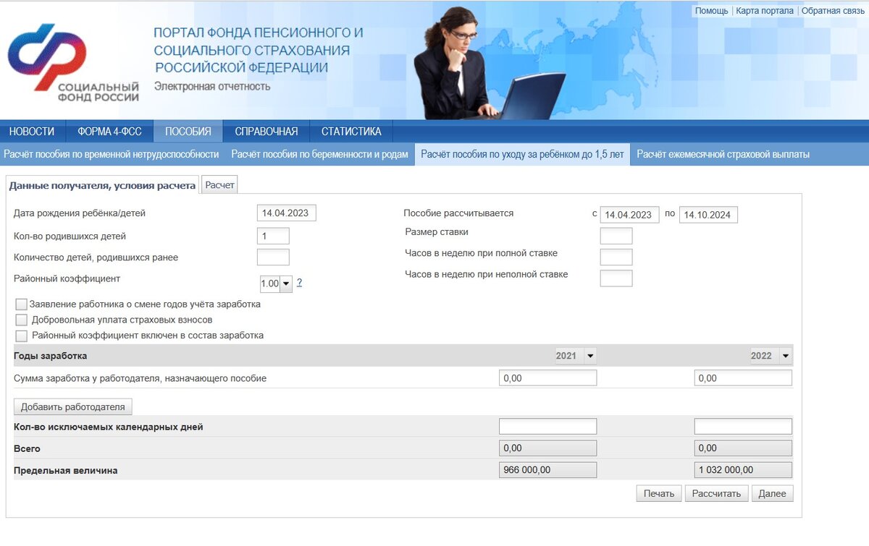Image resolution: width=869 pixels, height=546 pixels.
Task: Open the Помощь link
Action: [711, 11]
